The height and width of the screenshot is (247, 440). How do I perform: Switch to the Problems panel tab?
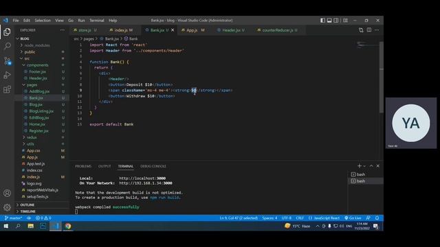(83, 166)
